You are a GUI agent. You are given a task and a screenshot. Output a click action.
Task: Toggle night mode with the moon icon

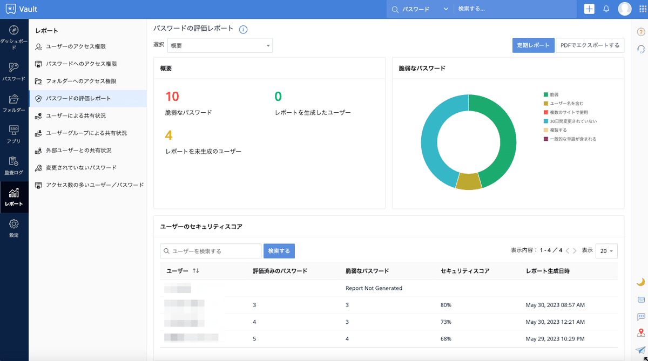641,282
